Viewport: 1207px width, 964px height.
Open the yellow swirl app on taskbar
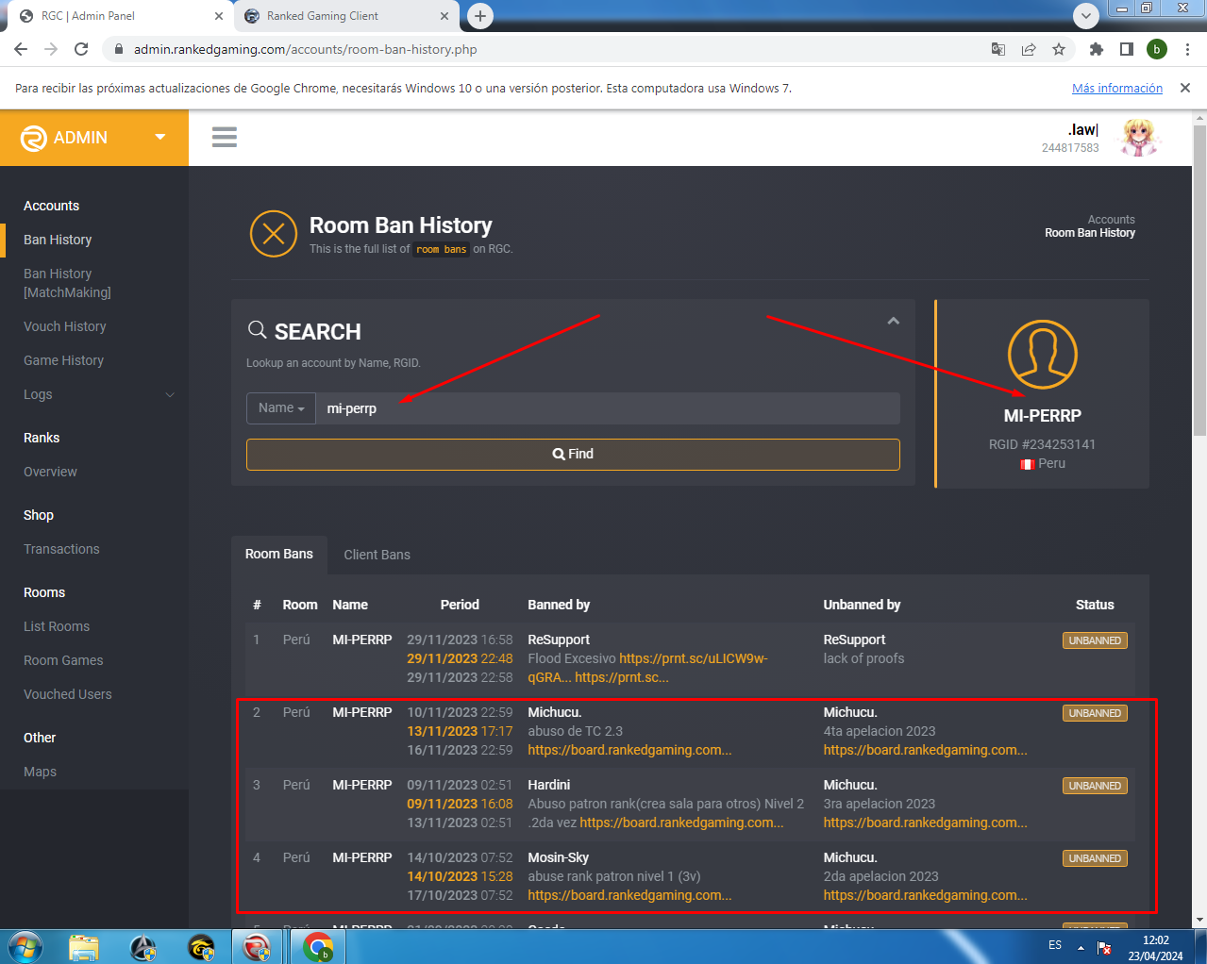(201, 947)
